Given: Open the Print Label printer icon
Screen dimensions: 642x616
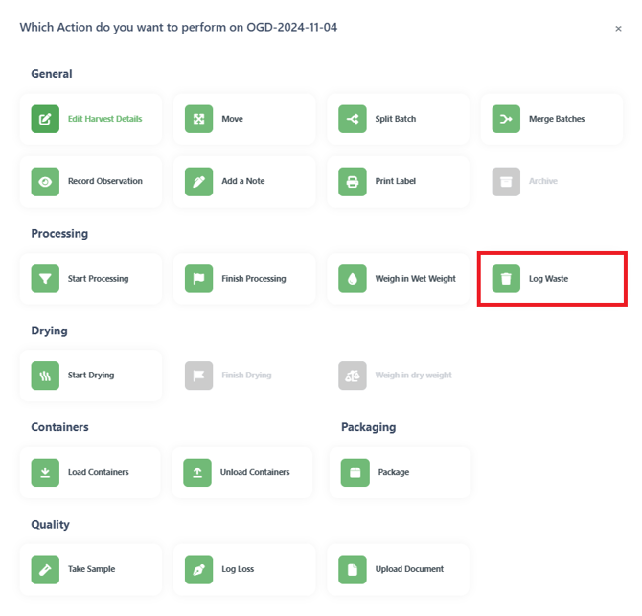Looking at the screenshot, I should tap(352, 182).
